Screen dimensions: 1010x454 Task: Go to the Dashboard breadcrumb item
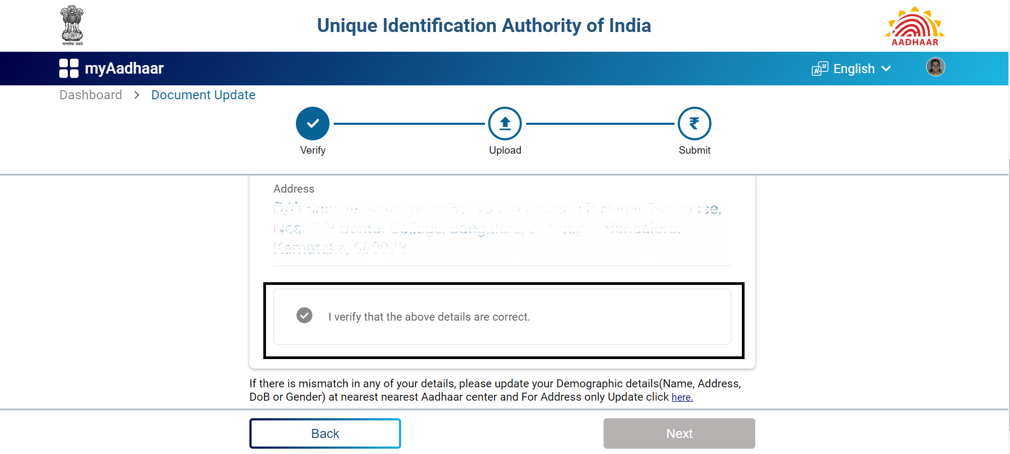(90, 94)
